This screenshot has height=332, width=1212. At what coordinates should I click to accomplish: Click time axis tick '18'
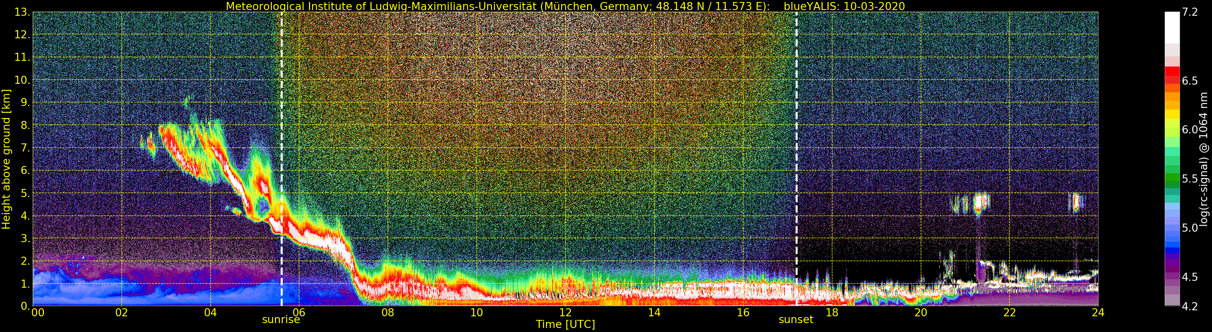832,313
